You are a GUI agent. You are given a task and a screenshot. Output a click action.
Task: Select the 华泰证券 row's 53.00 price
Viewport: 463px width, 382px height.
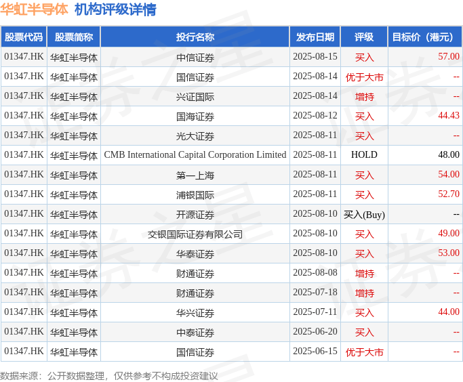tap(448, 253)
